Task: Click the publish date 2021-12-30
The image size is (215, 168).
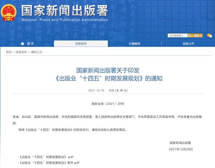Action: coord(96,90)
